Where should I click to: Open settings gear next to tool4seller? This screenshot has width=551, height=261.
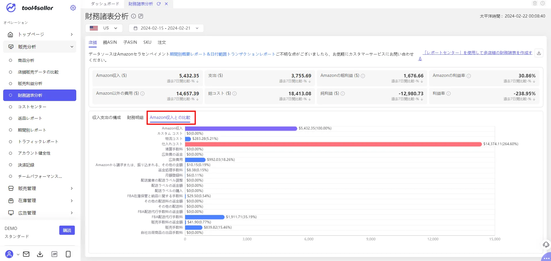click(x=73, y=8)
